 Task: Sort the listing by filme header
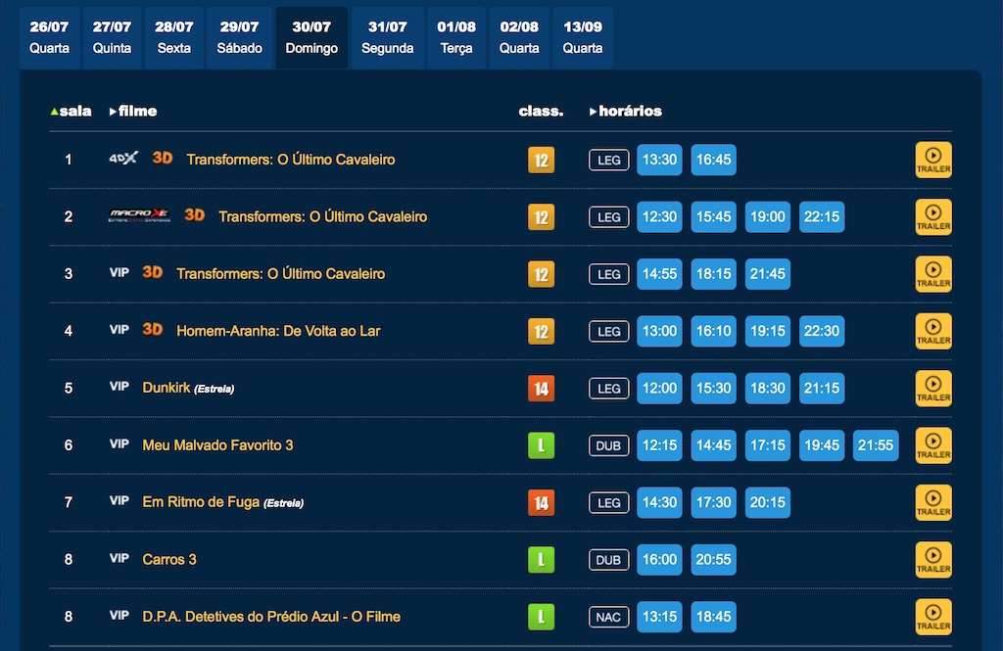pos(134,112)
